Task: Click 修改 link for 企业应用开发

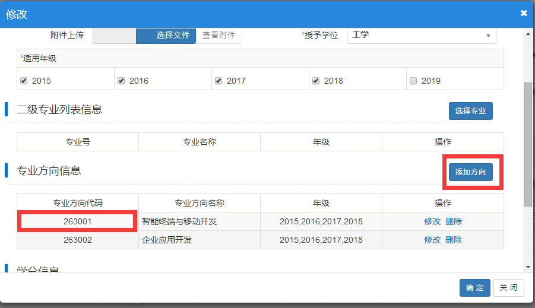Action: click(x=432, y=240)
